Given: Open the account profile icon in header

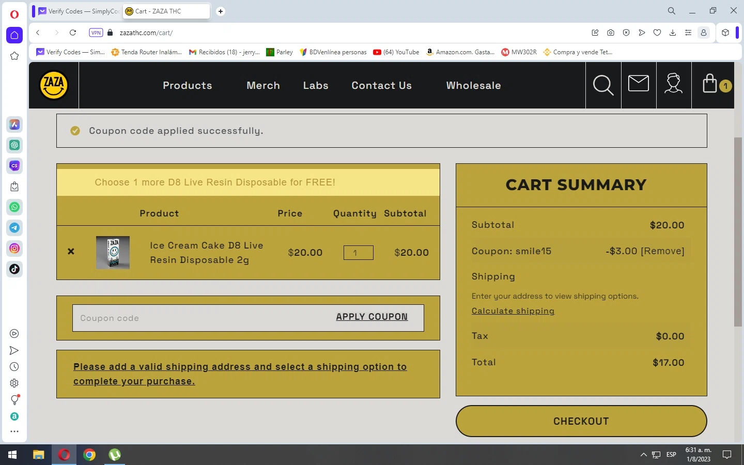Looking at the screenshot, I should click(674, 83).
